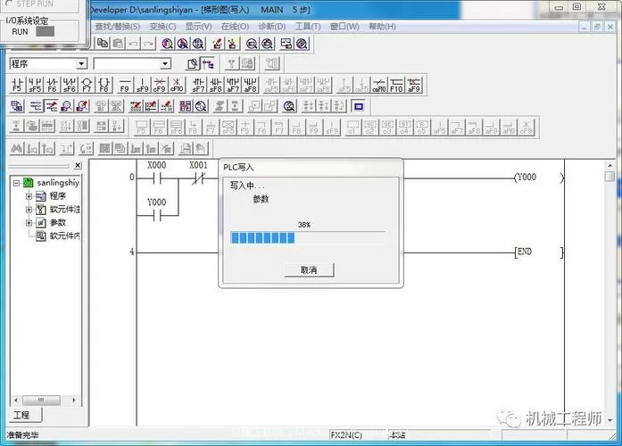The image size is (622, 446).
Task: Open the 工具(T) menu
Action: coord(308,27)
